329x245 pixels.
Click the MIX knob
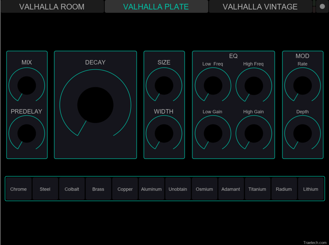27,85
